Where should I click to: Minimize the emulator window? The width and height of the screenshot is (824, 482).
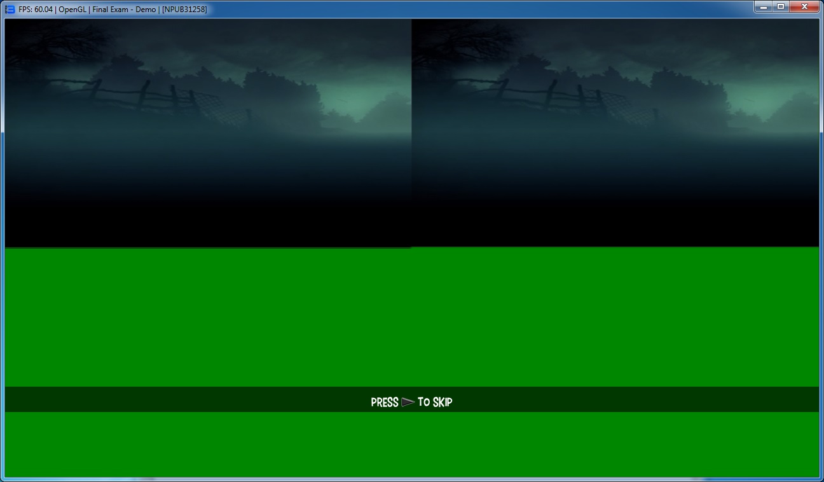pyautogui.click(x=763, y=6)
